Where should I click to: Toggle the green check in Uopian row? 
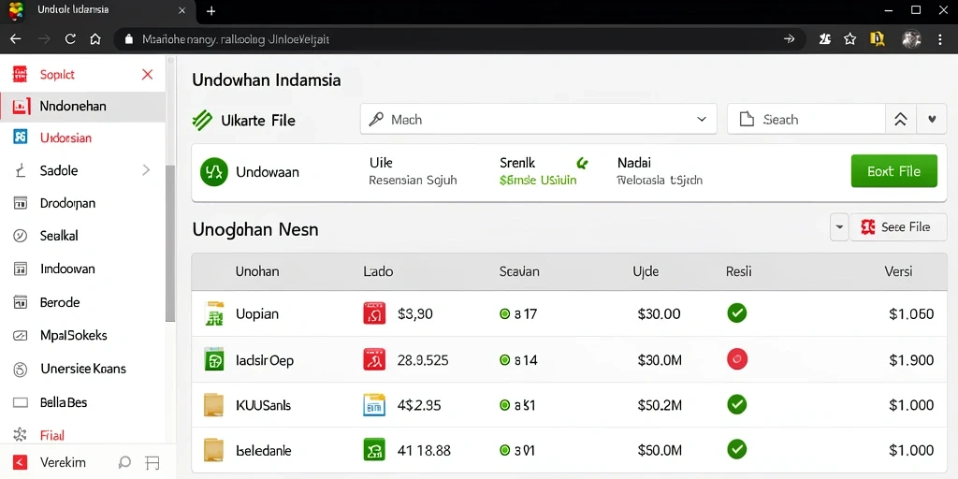point(737,313)
